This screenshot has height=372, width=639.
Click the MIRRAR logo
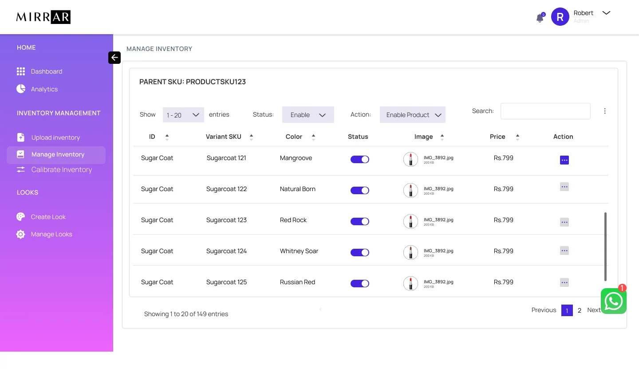(x=43, y=17)
